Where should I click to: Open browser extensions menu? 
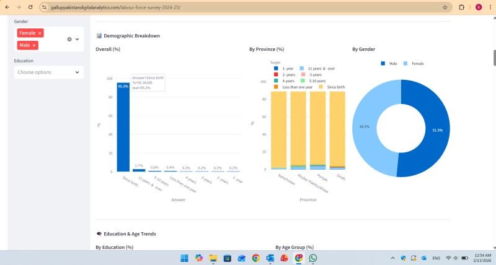[x=462, y=7]
